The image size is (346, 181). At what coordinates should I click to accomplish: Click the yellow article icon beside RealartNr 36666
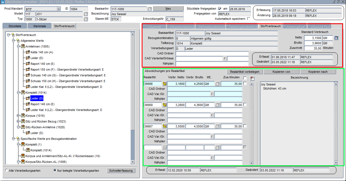click(x=165, y=84)
